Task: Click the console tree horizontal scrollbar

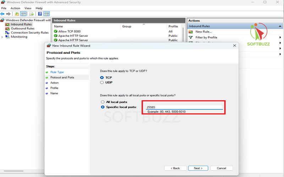Action: click(x=13, y=171)
